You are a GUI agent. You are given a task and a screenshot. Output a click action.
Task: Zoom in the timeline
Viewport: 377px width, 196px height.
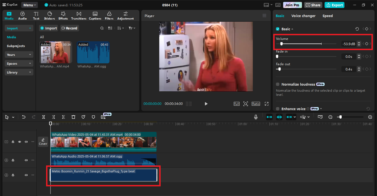pyautogui.click(x=370, y=117)
